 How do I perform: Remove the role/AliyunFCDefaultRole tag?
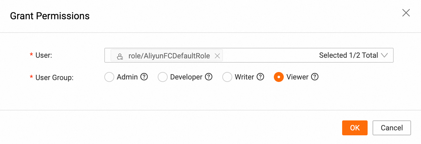pyautogui.click(x=217, y=56)
